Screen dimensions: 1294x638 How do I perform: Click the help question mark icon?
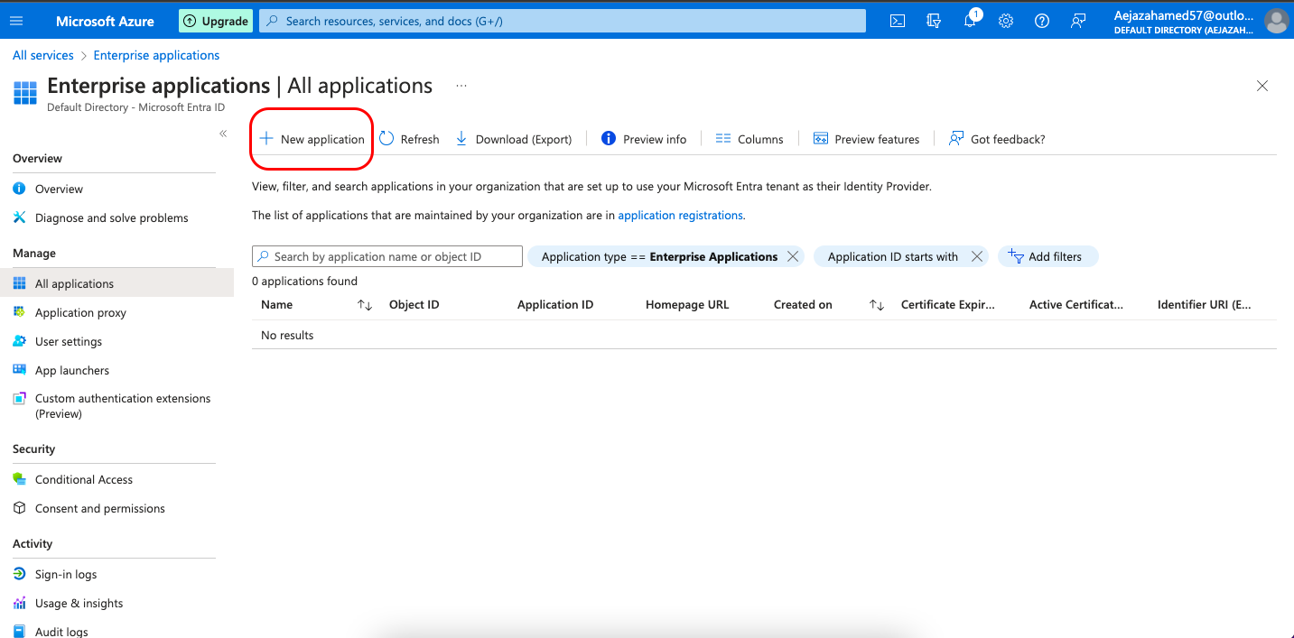[x=1042, y=21]
